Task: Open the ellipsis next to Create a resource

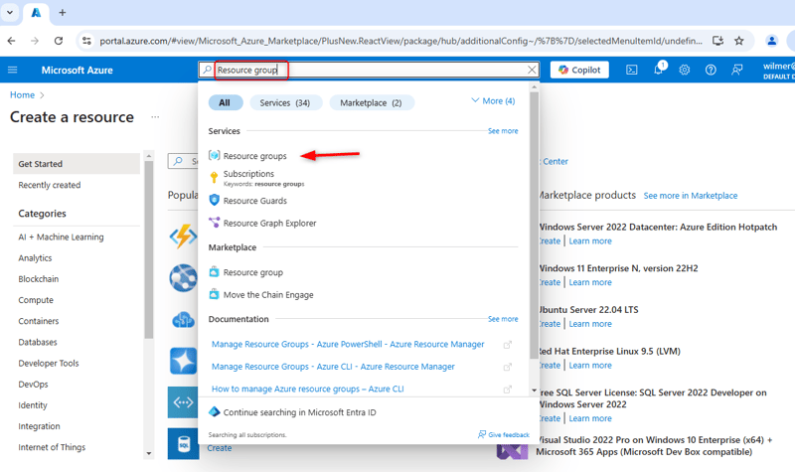Action: pyautogui.click(x=155, y=117)
